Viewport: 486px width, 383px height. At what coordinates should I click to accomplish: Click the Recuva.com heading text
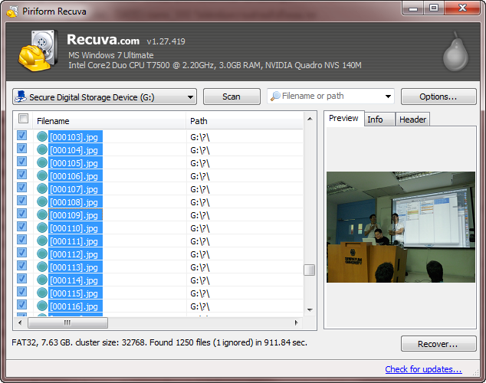tap(103, 40)
